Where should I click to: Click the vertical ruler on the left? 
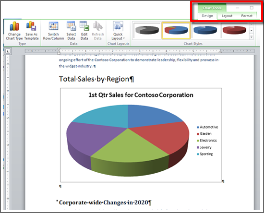pyautogui.click(x=8, y=132)
